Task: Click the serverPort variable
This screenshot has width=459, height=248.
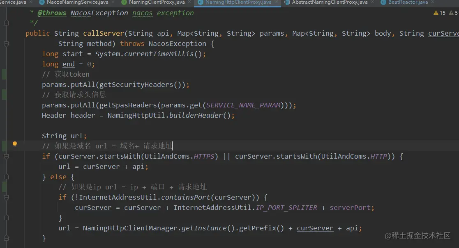Action: tap(350, 207)
